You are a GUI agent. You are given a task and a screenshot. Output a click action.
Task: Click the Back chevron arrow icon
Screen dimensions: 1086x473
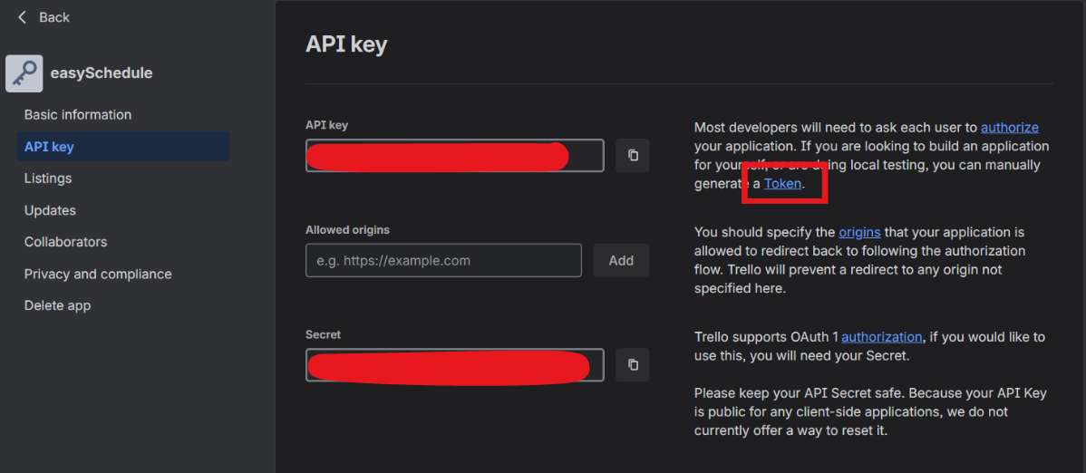tap(23, 17)
